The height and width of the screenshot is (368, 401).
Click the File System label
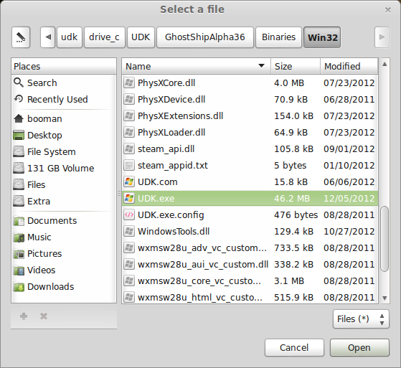52,151
